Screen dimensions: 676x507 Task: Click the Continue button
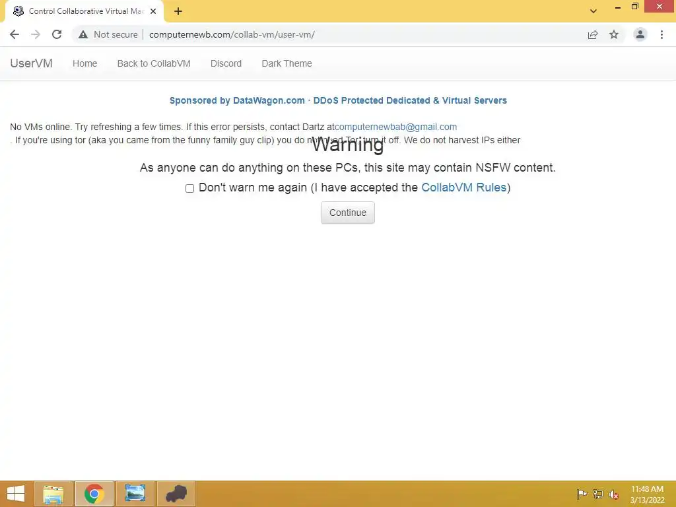[x=347, y=213]
